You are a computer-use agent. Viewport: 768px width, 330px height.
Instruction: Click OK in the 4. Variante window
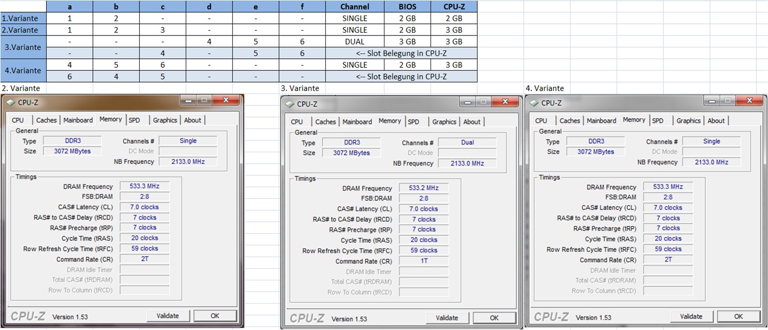point(739,316)
